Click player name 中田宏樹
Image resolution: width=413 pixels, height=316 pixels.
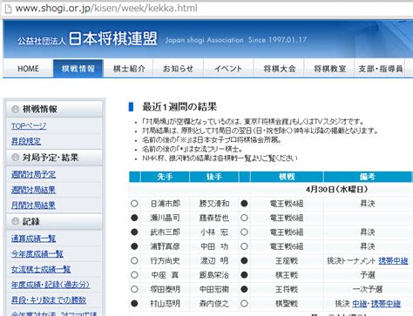click(214, 289)
